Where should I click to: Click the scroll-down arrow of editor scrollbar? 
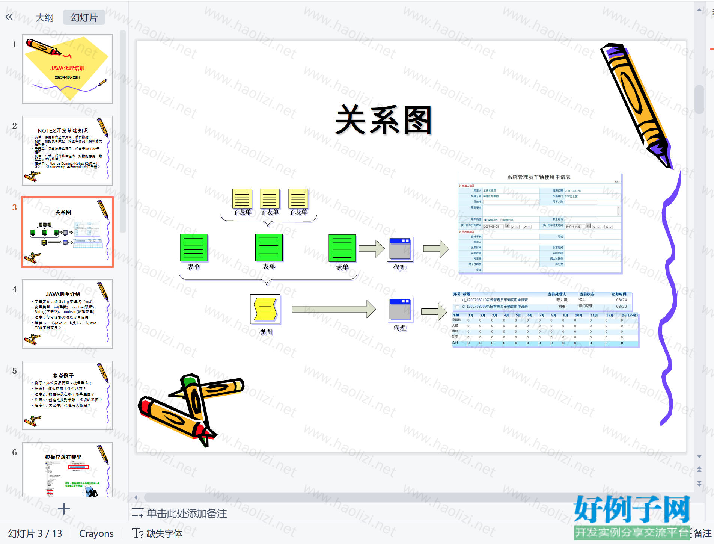click(699, 456)
